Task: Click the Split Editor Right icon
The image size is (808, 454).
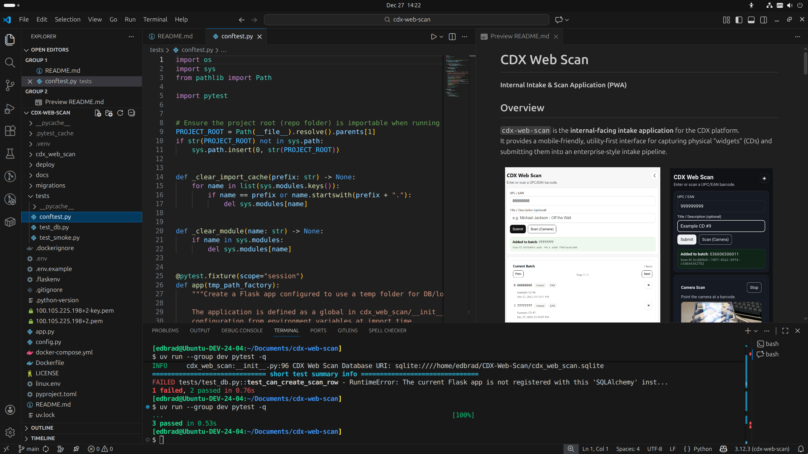Action: [452, 37]
